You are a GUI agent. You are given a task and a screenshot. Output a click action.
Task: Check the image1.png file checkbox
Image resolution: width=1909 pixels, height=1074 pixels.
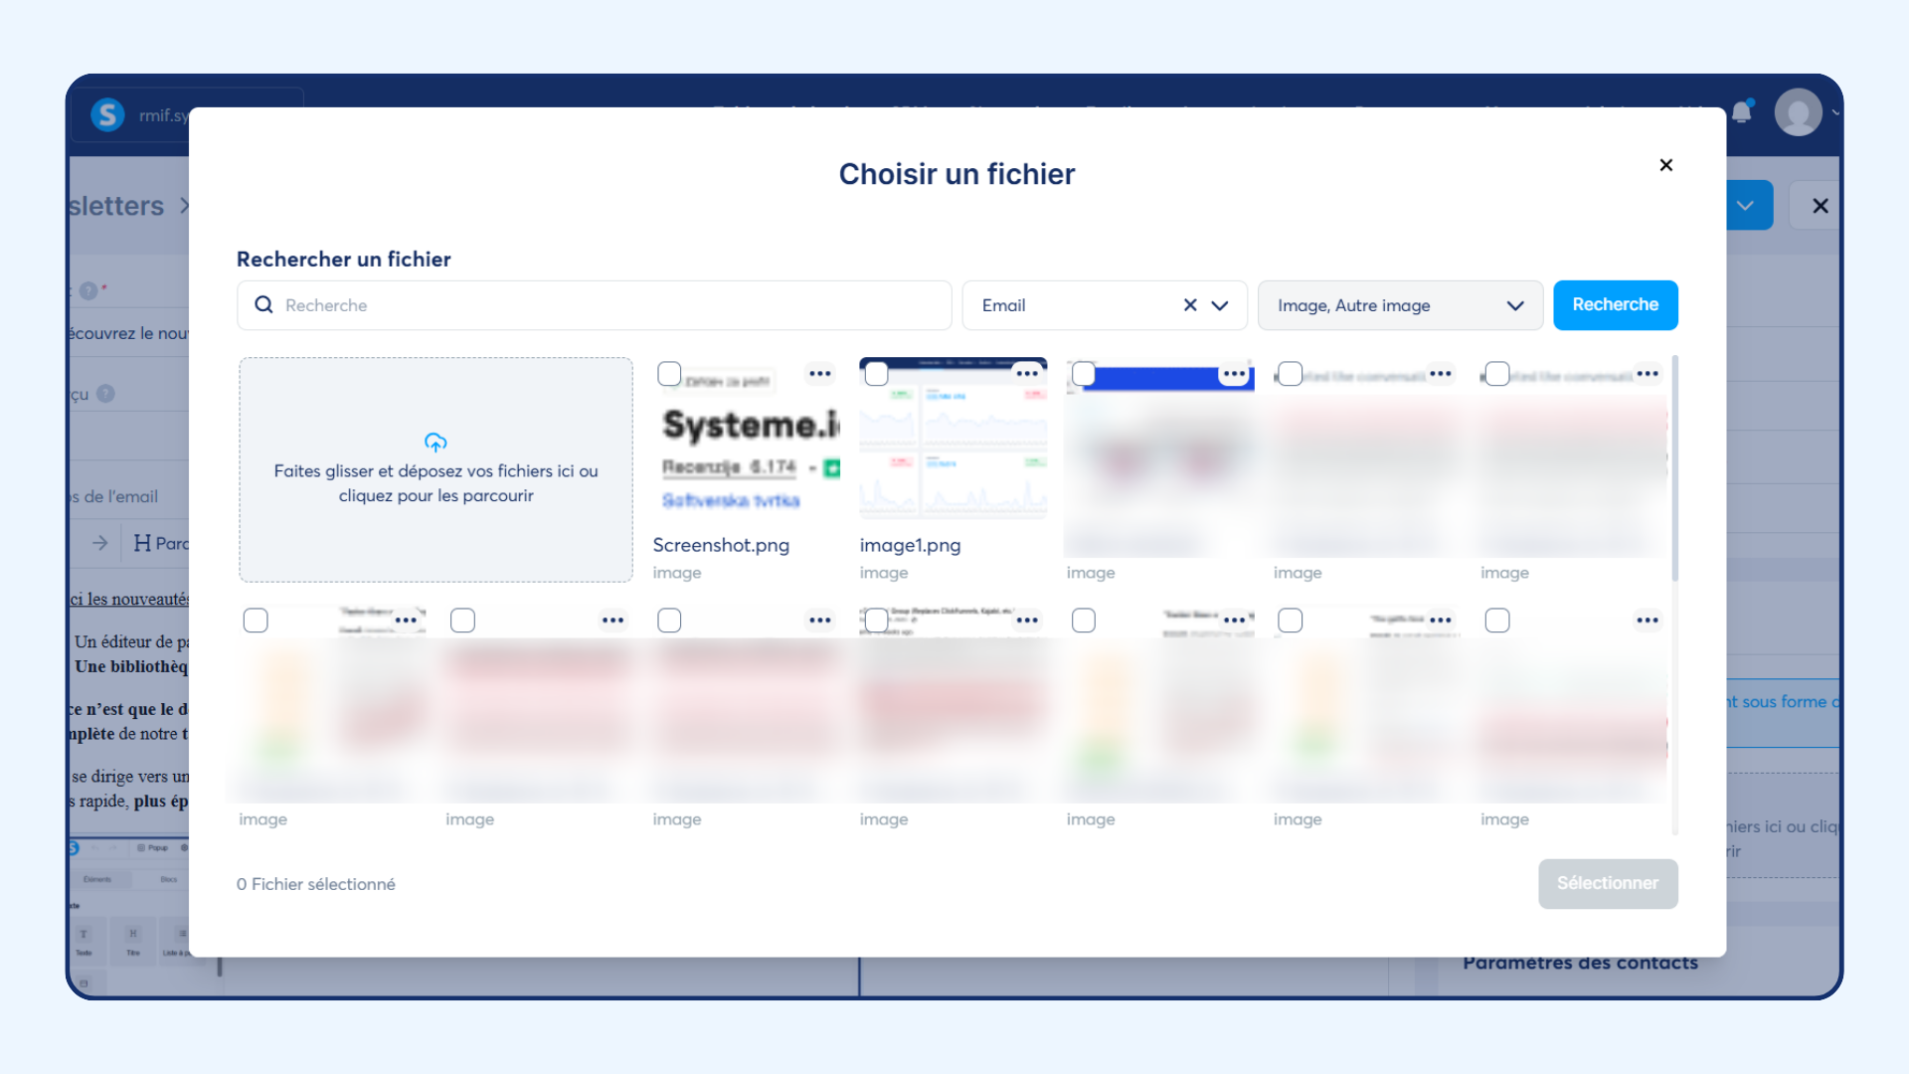(x=876, y=374)
